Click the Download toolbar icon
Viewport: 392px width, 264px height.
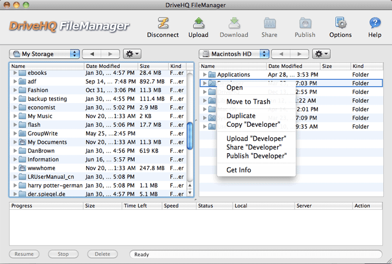[234, 23]
